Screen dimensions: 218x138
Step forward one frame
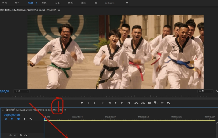122,103
